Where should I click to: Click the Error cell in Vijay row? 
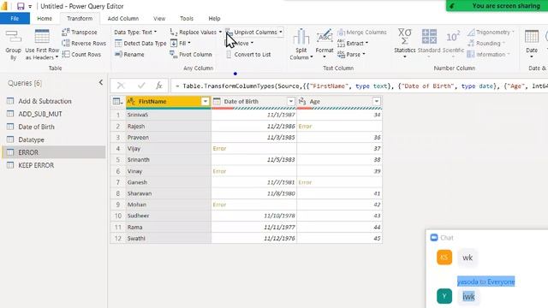(x=253, y=148)
